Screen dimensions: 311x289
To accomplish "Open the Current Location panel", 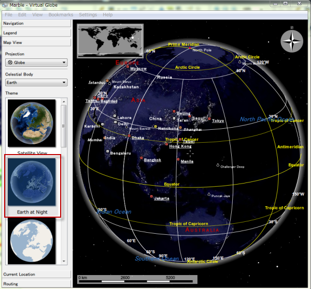I will (x=36, y=274).
